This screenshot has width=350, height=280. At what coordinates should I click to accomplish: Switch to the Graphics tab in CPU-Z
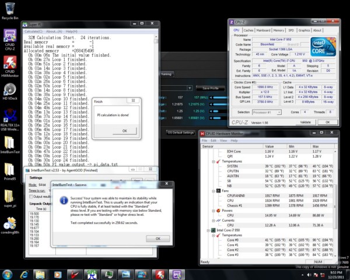tap(304, 30)
